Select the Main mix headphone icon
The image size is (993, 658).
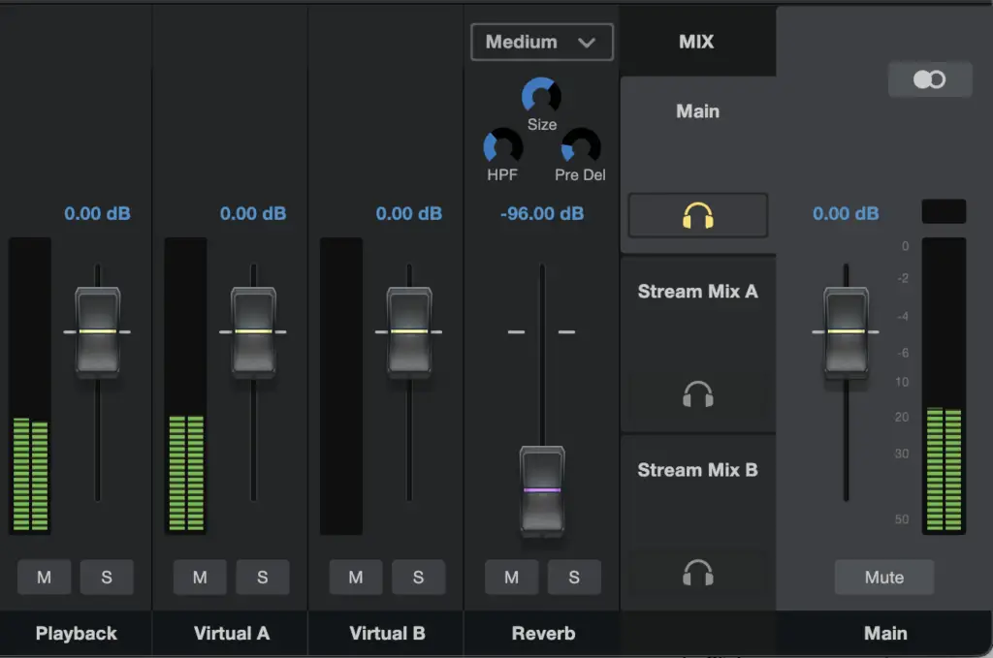click(698, 216)
